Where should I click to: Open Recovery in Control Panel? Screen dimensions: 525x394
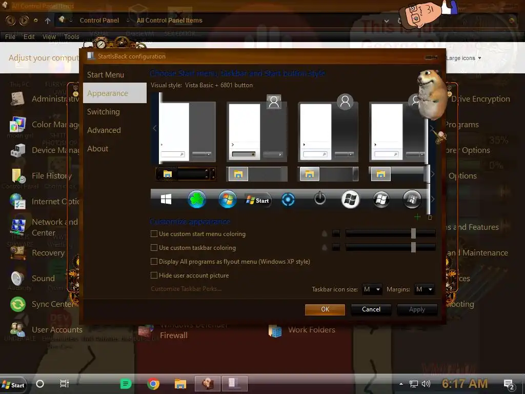coord(37,253)
